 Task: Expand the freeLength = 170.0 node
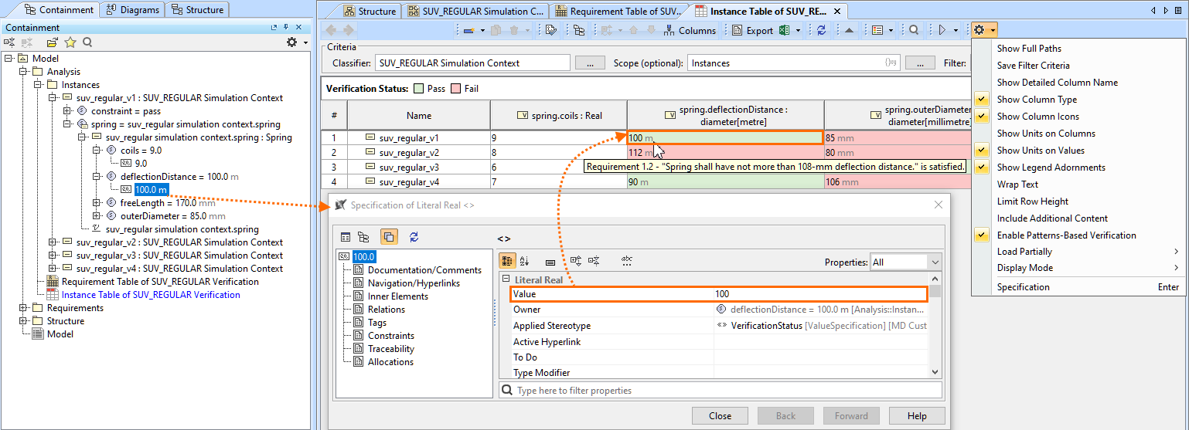pos(97,203)
